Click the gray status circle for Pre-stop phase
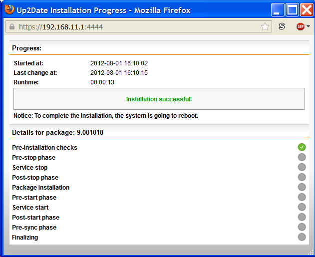 tap(302, 157)
